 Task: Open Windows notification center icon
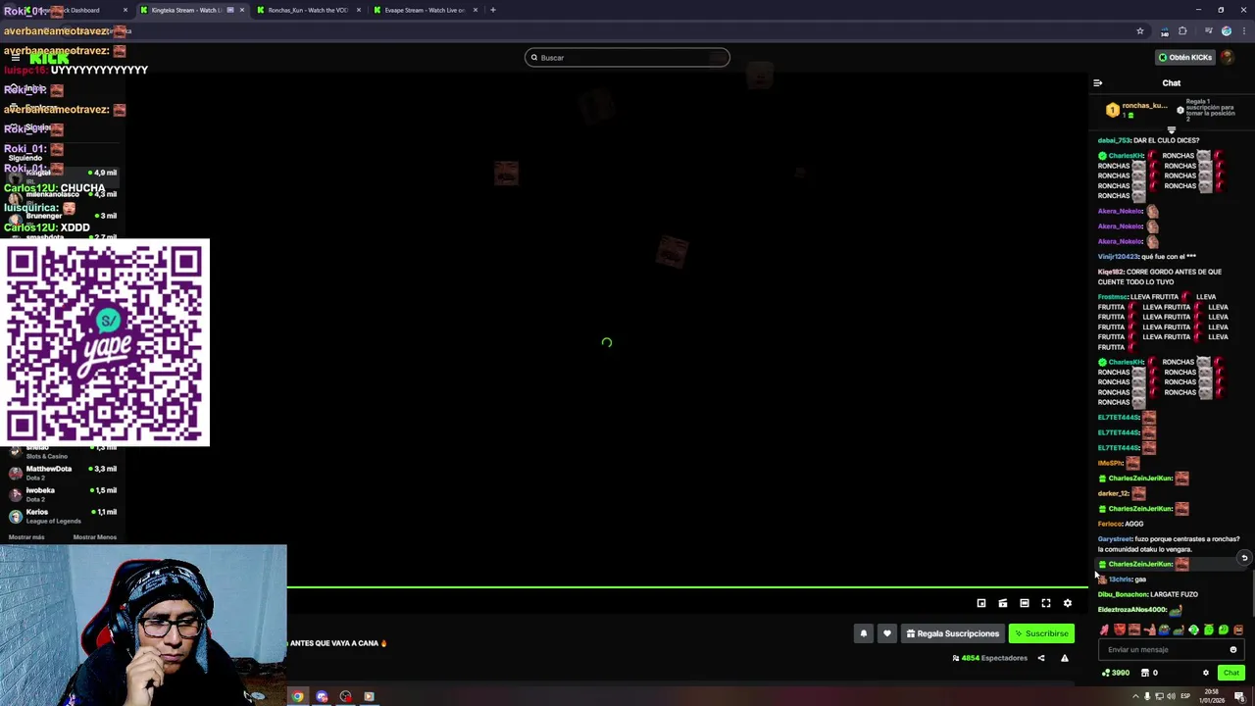(1239, 696)
